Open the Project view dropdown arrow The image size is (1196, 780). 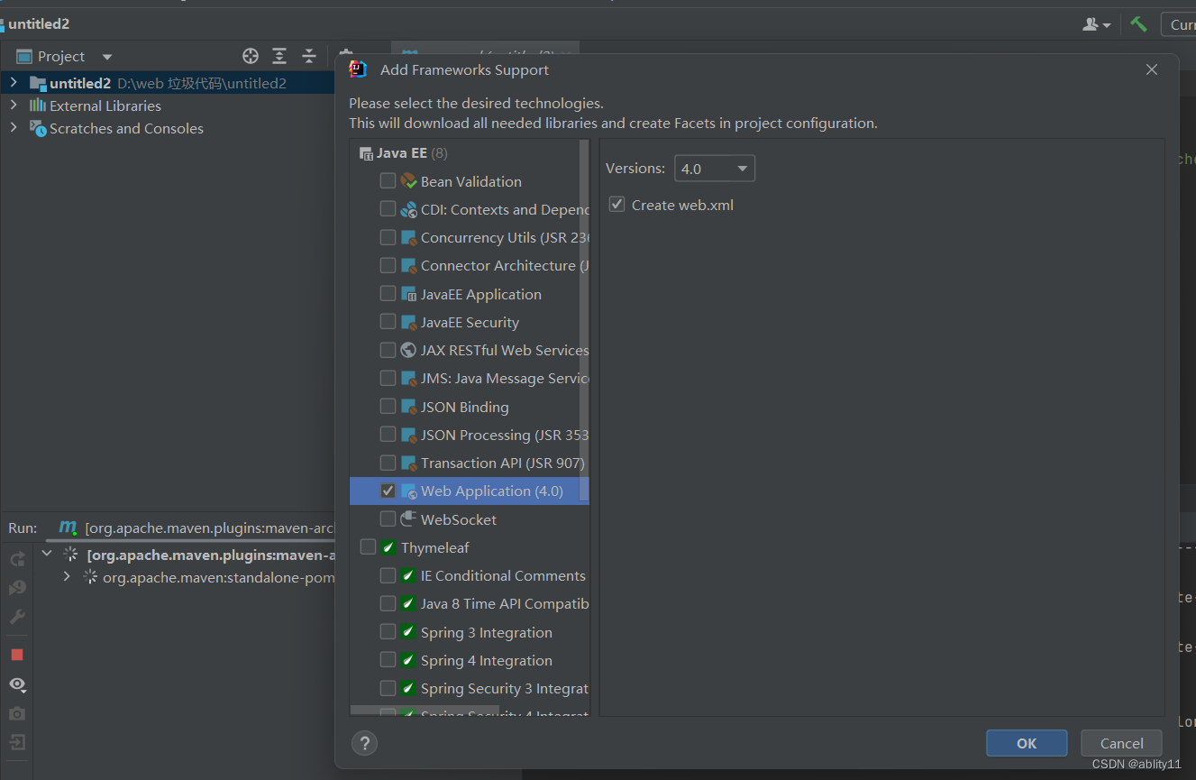point(107,56)
